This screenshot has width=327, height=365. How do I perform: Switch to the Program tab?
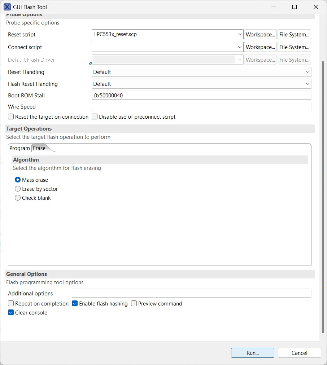click(x=19, y=148)
